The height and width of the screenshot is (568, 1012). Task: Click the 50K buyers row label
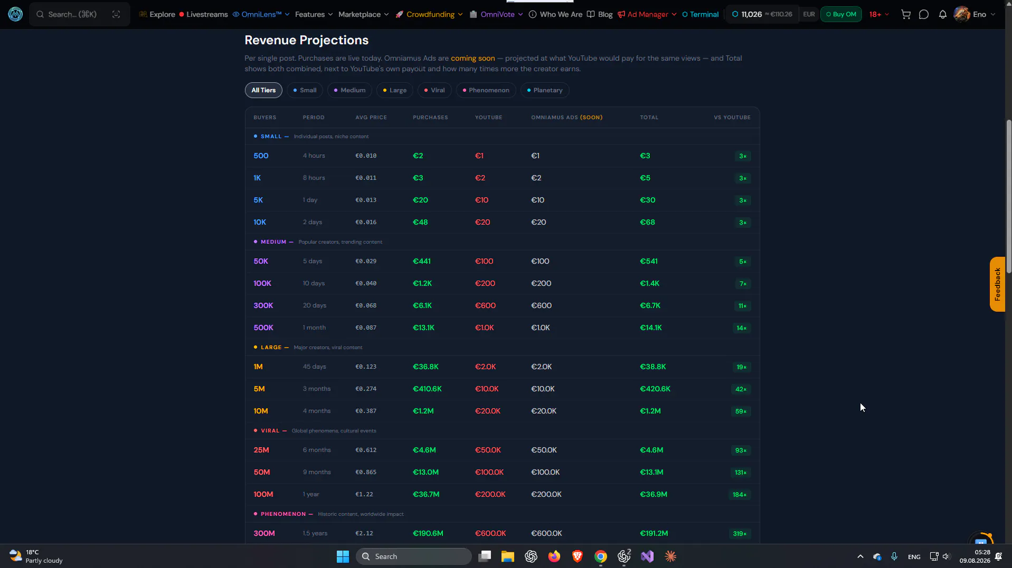pos(261,261)
